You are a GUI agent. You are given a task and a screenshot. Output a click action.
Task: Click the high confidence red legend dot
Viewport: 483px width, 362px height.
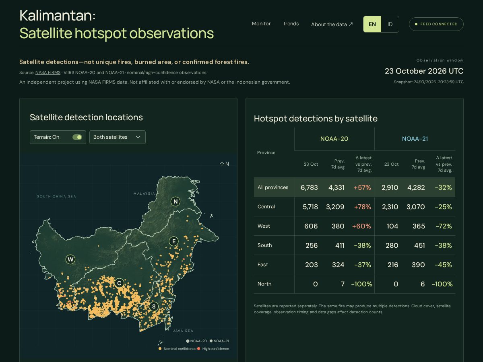point(199,349)
